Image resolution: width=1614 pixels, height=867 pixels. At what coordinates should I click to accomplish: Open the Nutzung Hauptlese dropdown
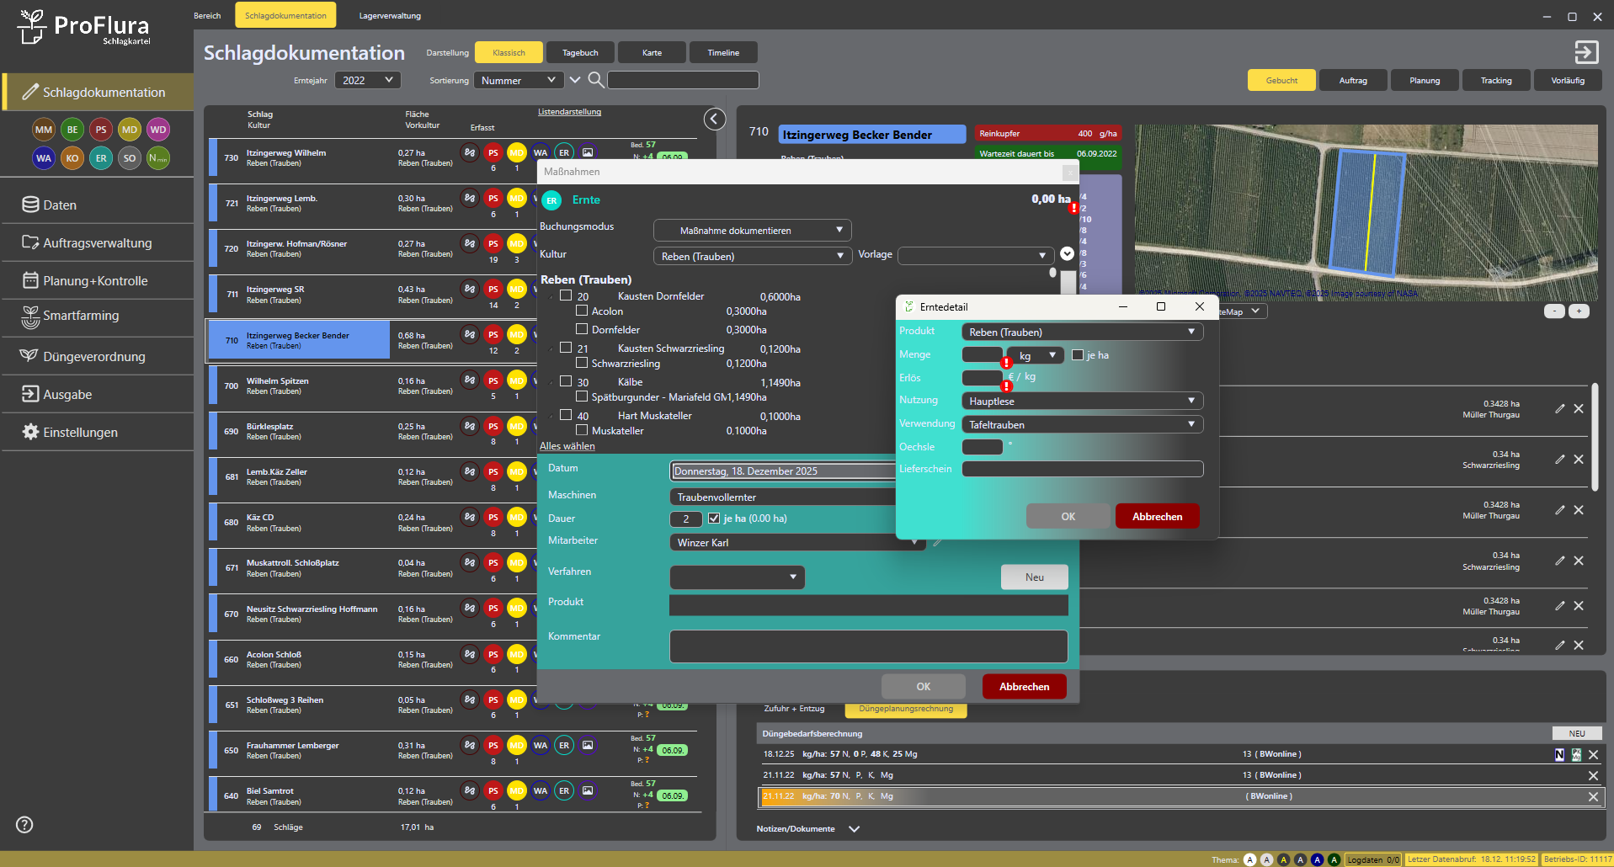pyautogui.click(x=1082, y=402)
